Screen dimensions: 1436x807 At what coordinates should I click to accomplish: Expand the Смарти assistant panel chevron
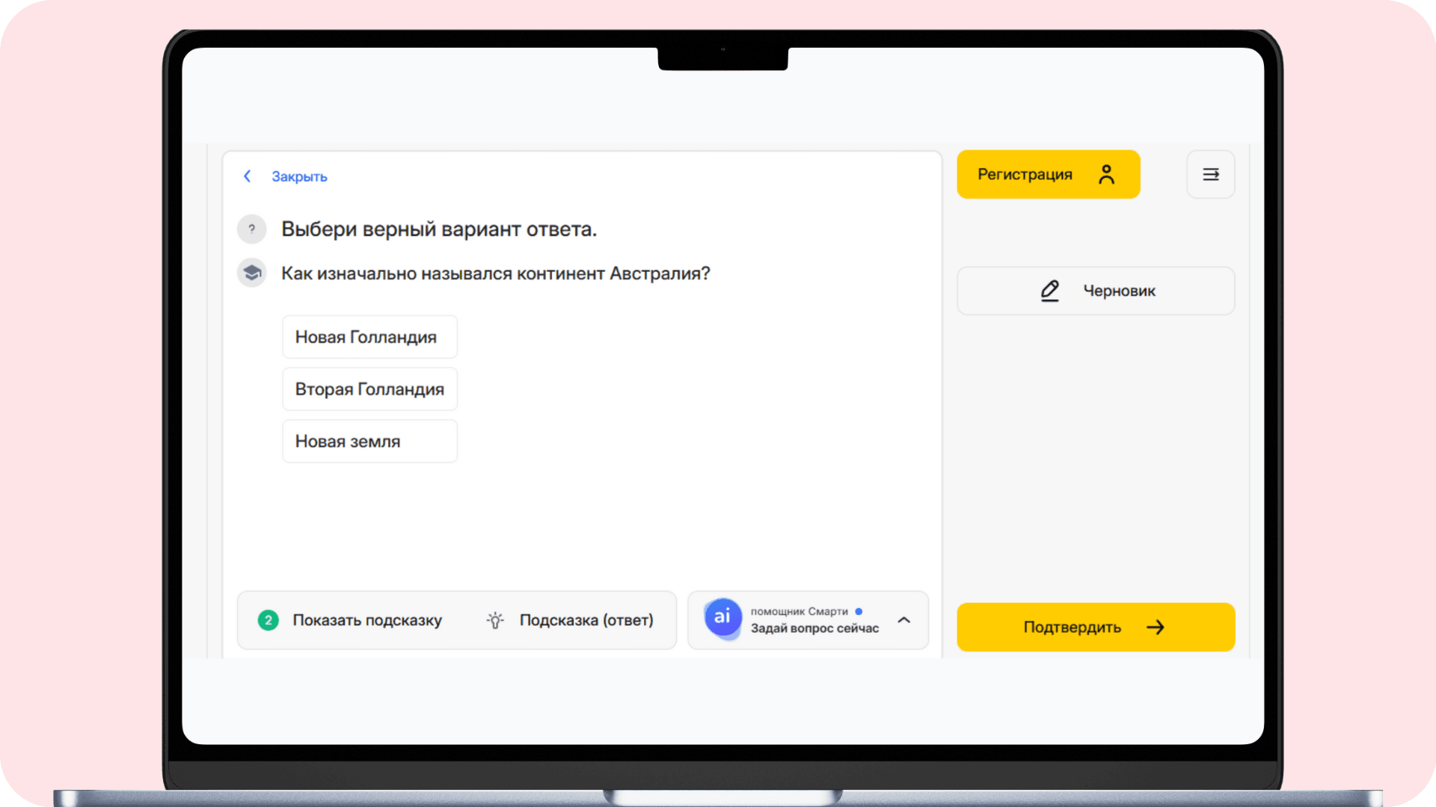(904, 620)
